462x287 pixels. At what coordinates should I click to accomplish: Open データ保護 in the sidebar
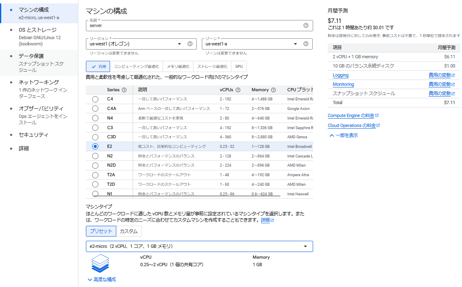click(39, 63)
